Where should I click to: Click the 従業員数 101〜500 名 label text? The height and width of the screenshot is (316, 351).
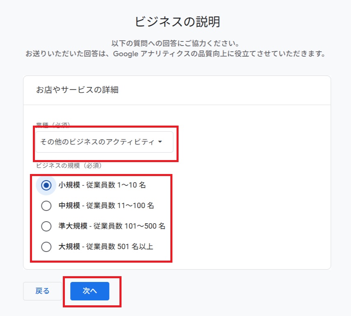click(x=129, y=226)
